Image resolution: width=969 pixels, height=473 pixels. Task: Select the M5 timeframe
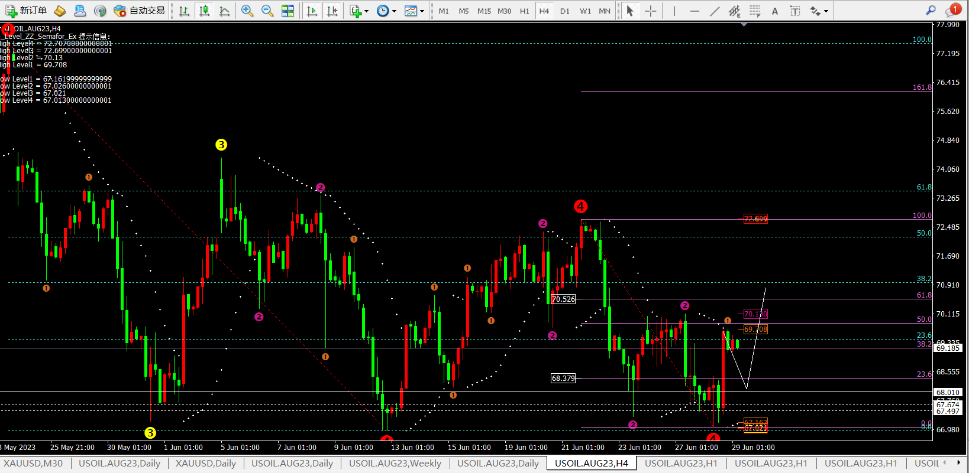pyautogui.click(x=464, y=11)
